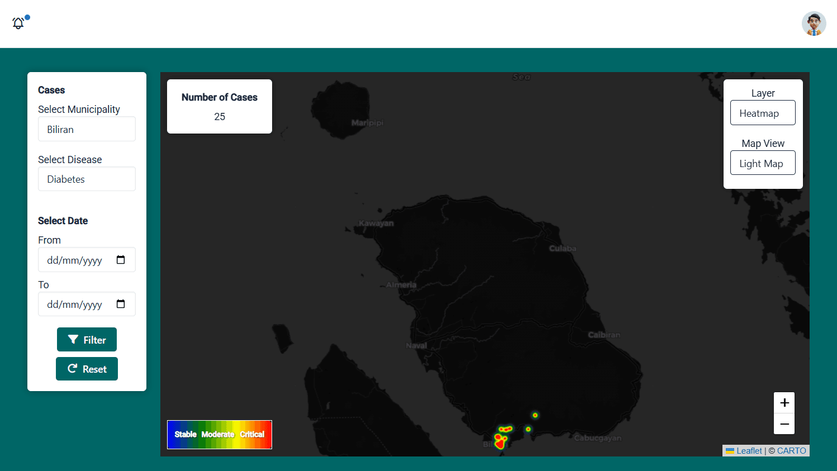Click the Cabucgayan map label
837x471 pixels.
(x=597, y=438)
